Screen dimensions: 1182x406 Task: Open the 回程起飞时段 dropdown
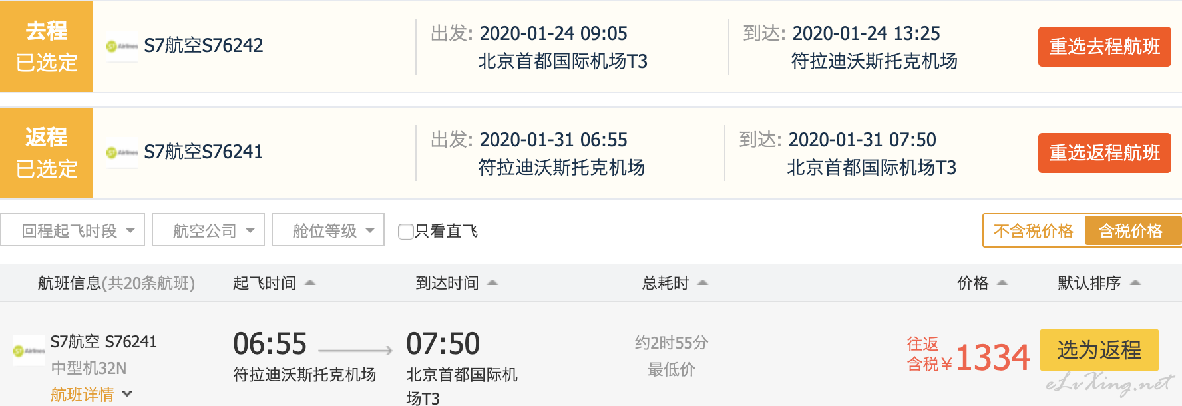click(x=73, y=230)
